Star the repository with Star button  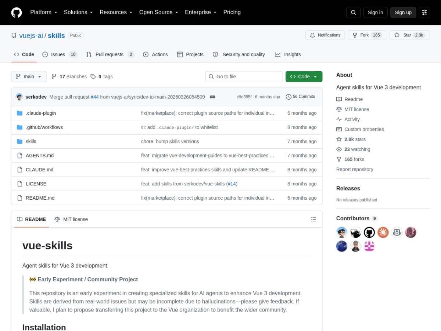pyautogui.click(x=410, y=35)
